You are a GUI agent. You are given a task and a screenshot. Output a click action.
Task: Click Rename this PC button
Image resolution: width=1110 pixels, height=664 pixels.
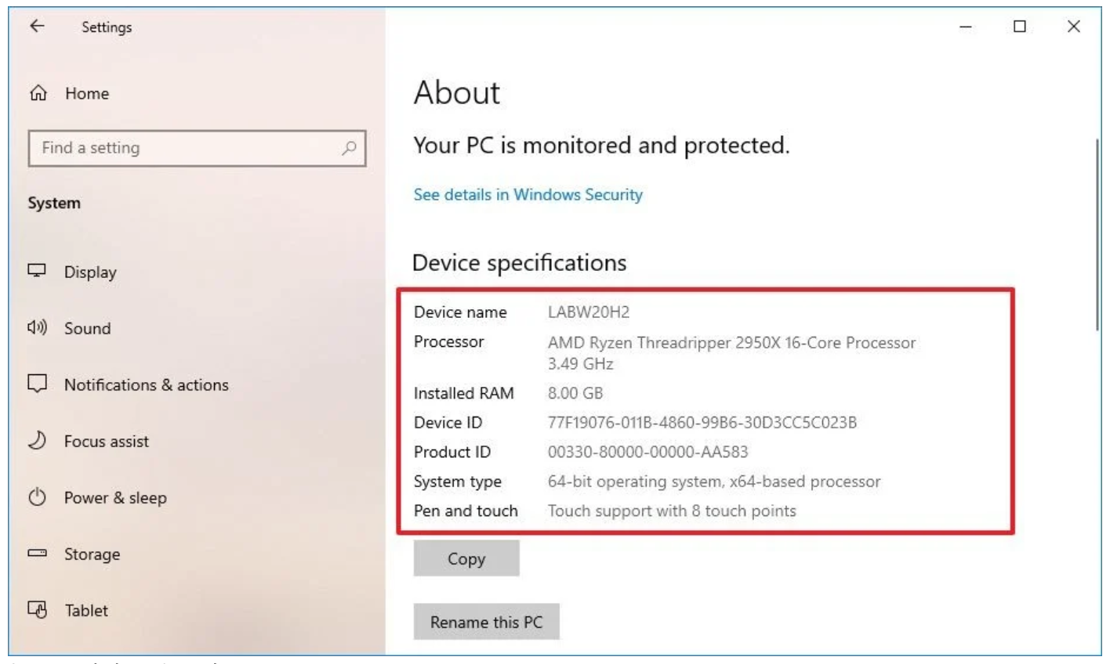click(x=486, y=622)
